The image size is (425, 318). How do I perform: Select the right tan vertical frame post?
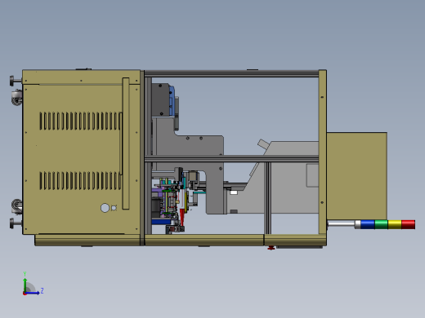point(323,152)
